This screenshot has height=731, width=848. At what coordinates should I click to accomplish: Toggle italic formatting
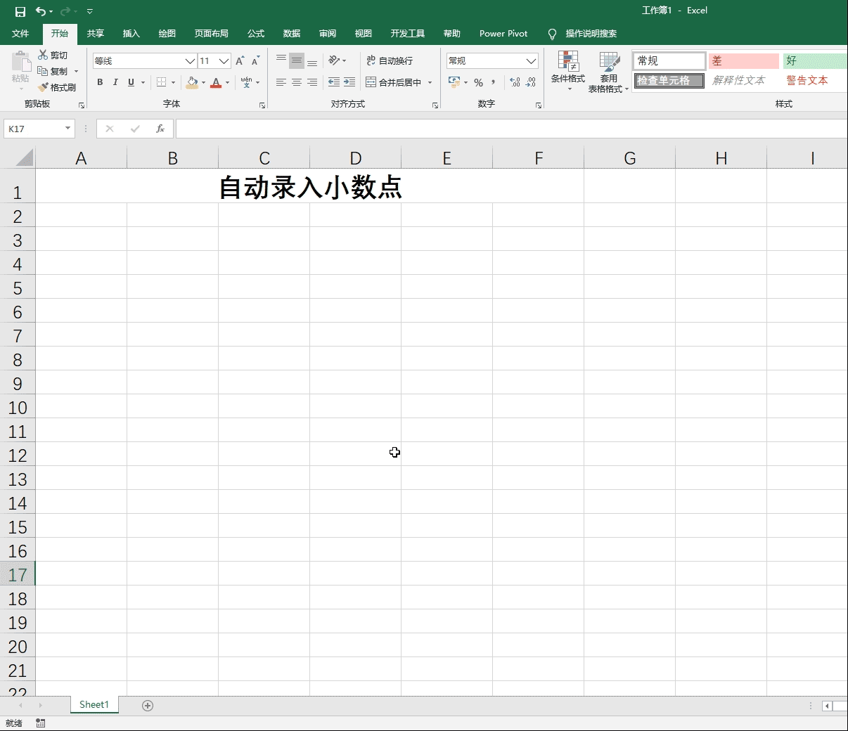(115, 82)
